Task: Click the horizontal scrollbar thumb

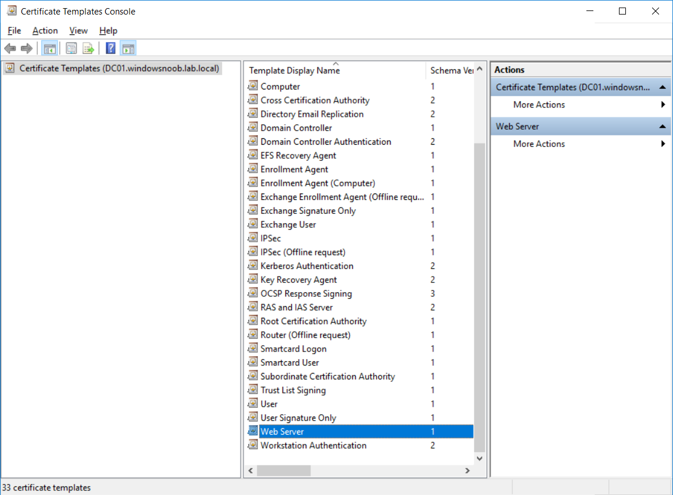Action: click(284, 471)
